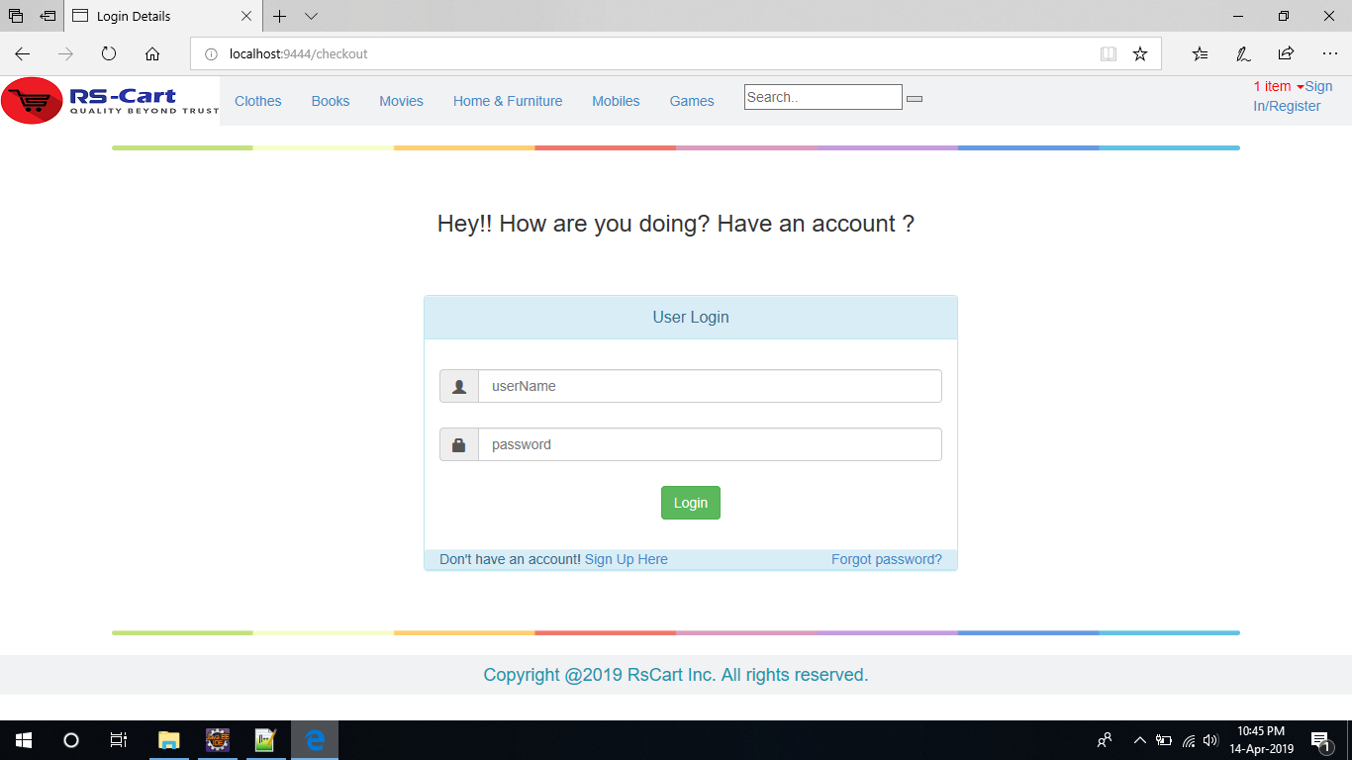This screenshot has width=1352, height=760.
Task: Expand the 1 item cart dropdown
Action: pos(1278,86)
